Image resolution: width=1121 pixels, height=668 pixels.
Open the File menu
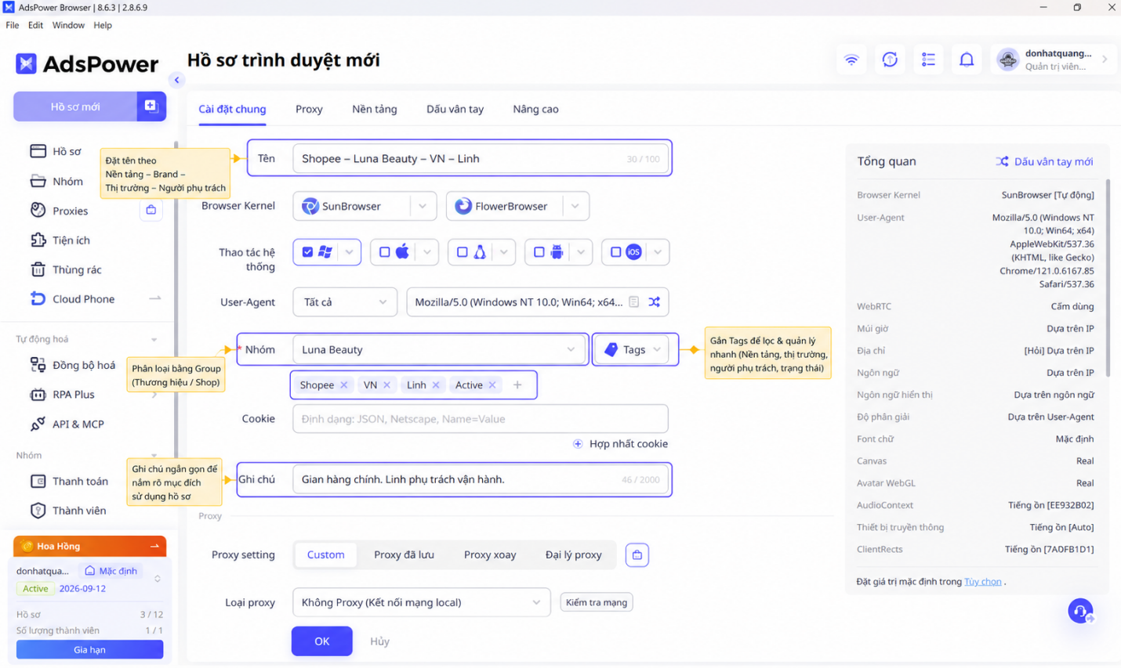pos(13,25)
